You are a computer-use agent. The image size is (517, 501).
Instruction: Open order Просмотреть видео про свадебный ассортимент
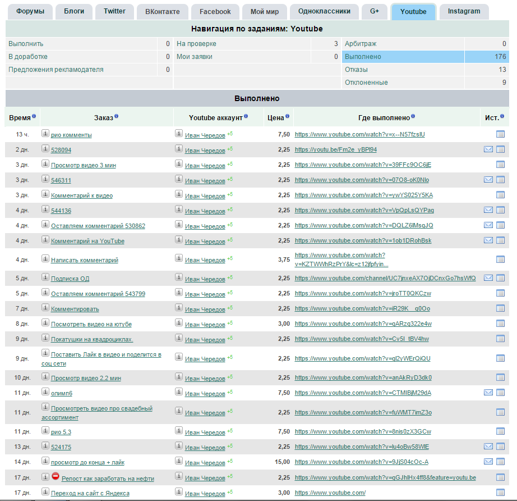coord(97,413)
